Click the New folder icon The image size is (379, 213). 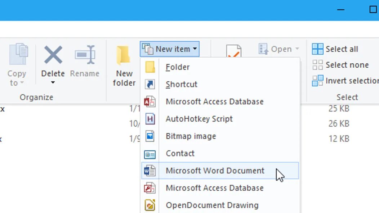pyautogui.click(x=124, y=55)
